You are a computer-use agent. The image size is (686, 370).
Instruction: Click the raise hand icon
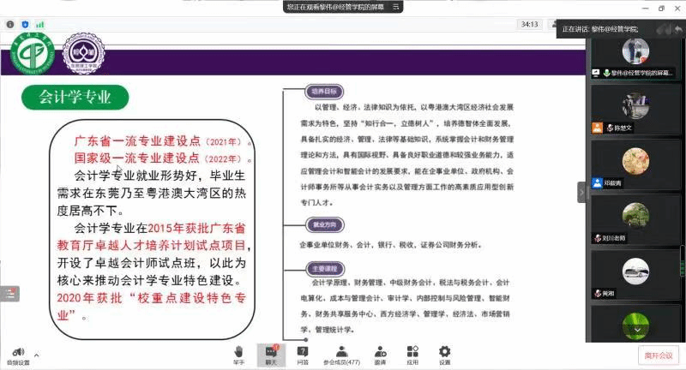pos(239,355)
